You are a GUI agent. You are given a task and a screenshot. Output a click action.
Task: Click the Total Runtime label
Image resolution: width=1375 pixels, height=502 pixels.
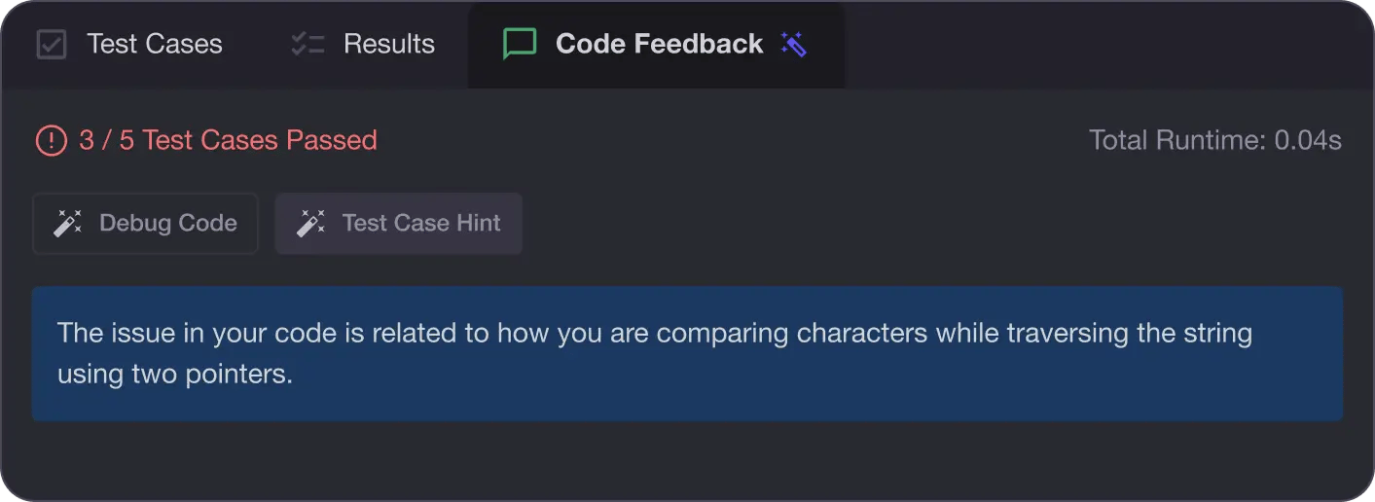pos(1177,141)
